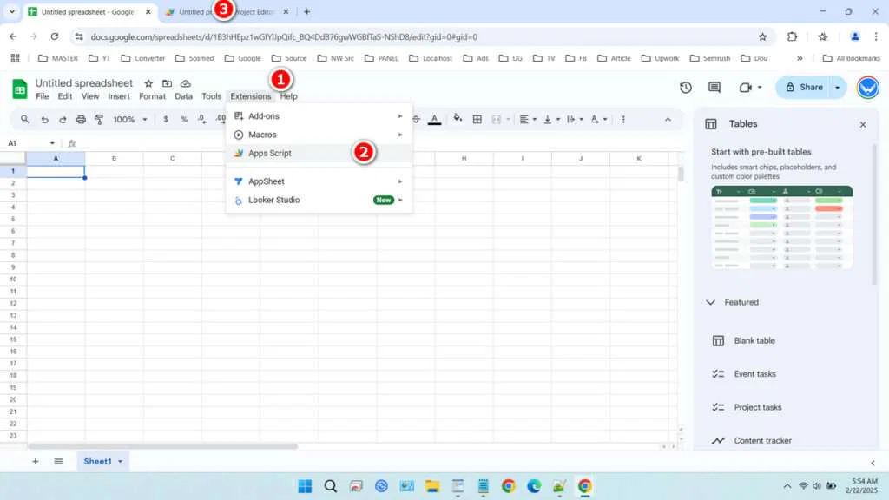The height and width of the screenshot is (500, 889).
Task: Add a new sheet with the plus button
Action: [35, 461]
